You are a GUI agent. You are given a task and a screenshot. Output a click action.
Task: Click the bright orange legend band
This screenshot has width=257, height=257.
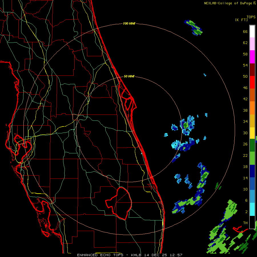pos(252,108)
